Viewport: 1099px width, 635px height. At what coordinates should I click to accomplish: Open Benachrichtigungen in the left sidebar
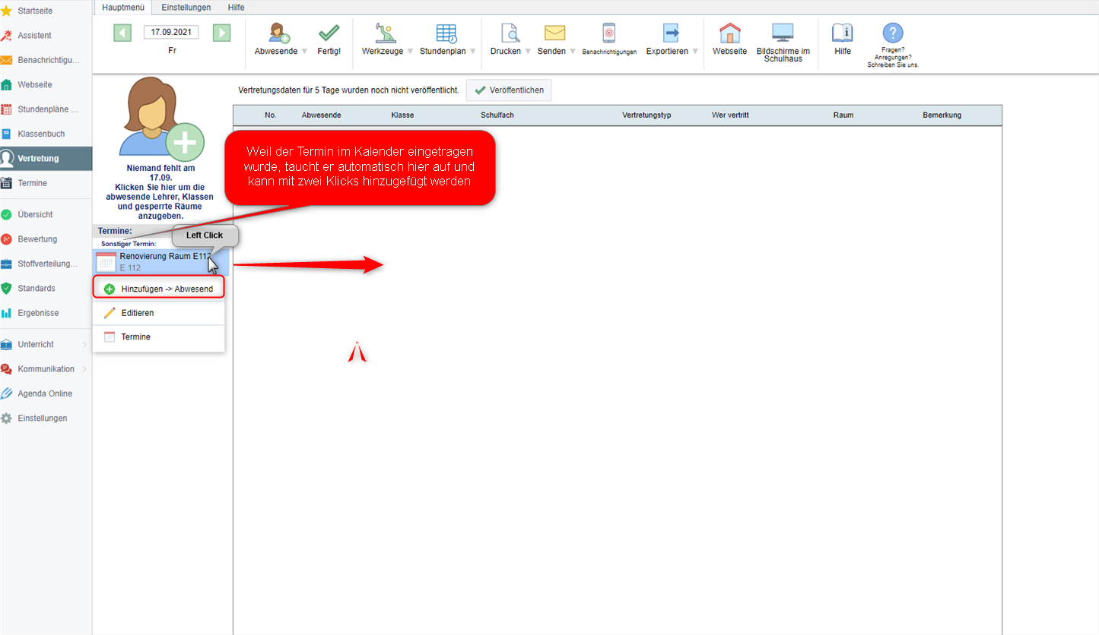tap(46, 60)
